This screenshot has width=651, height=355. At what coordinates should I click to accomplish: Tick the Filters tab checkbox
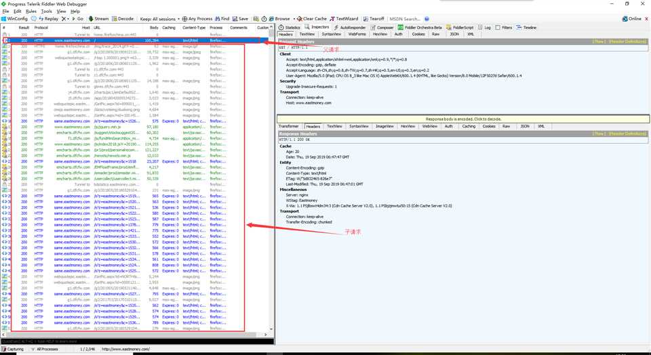(498, 27)
